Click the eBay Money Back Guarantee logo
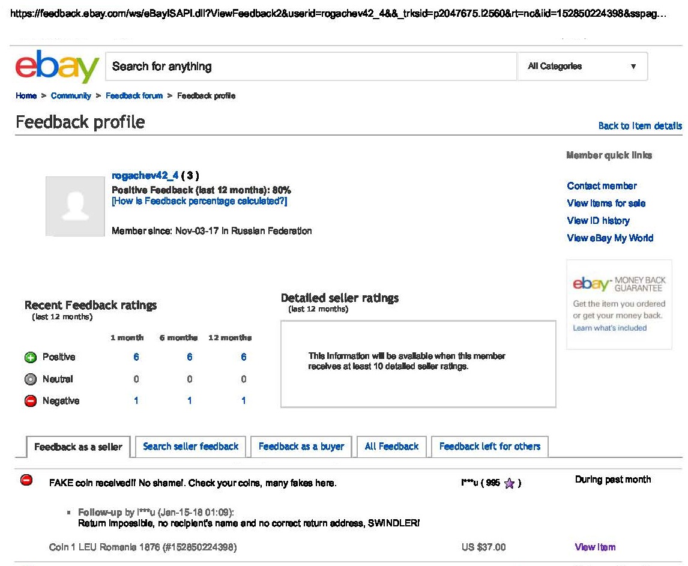The image size is (688, 566). point(619,284)
